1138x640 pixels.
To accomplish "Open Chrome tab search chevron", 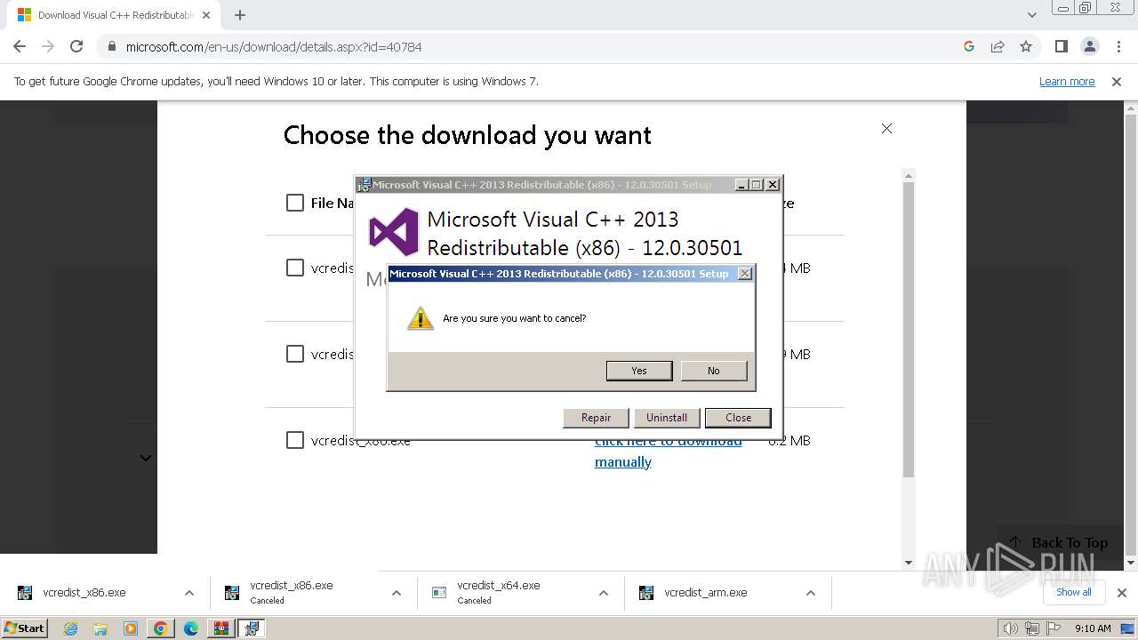I will (x=1032, y=15).
